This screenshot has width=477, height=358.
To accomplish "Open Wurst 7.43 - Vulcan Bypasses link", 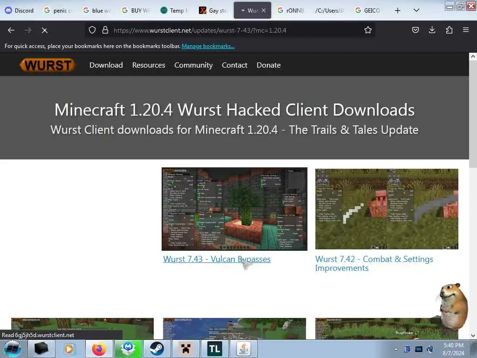I will coord(217,259).
